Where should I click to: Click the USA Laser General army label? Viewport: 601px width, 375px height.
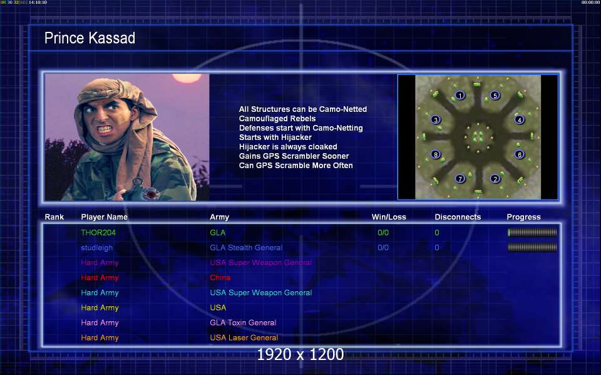click(x=244, y=337)
